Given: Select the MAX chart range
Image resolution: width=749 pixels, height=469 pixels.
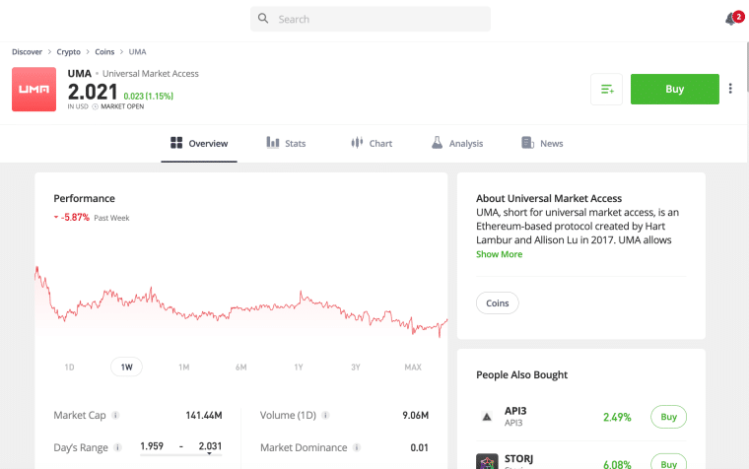Looking at the screenshot, I should [413, 368].
